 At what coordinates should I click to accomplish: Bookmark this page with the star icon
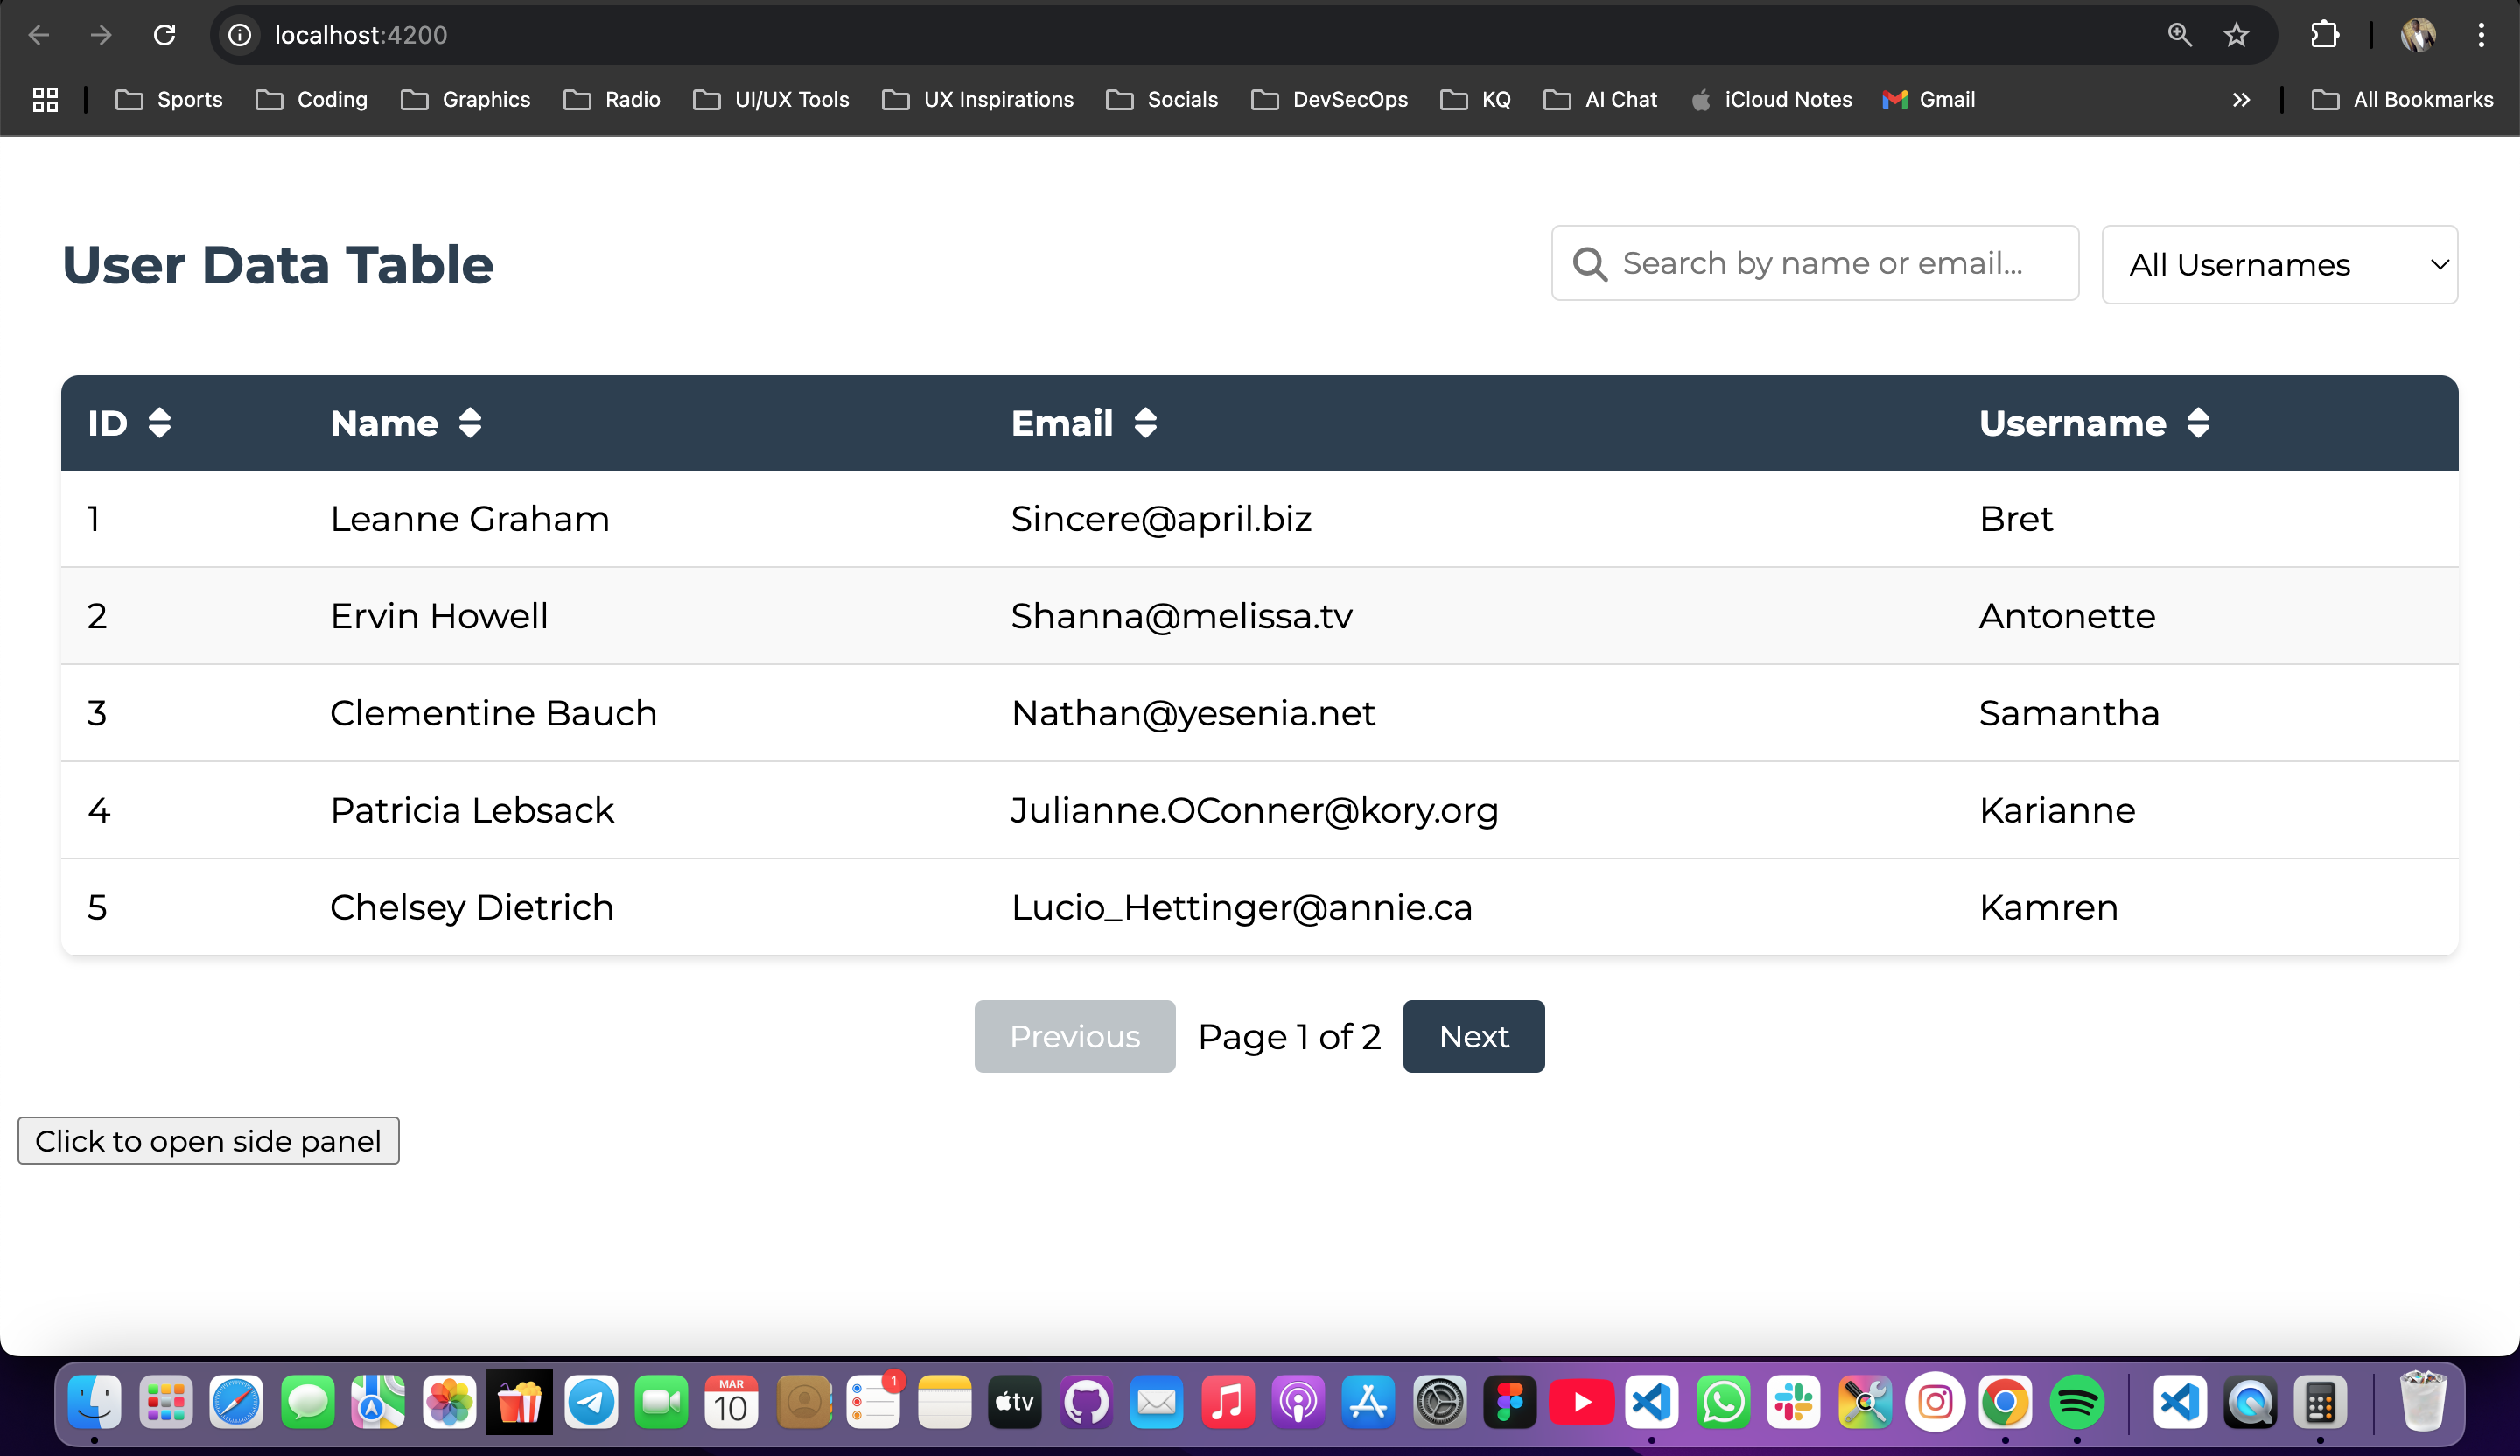tap(2236, 35)
